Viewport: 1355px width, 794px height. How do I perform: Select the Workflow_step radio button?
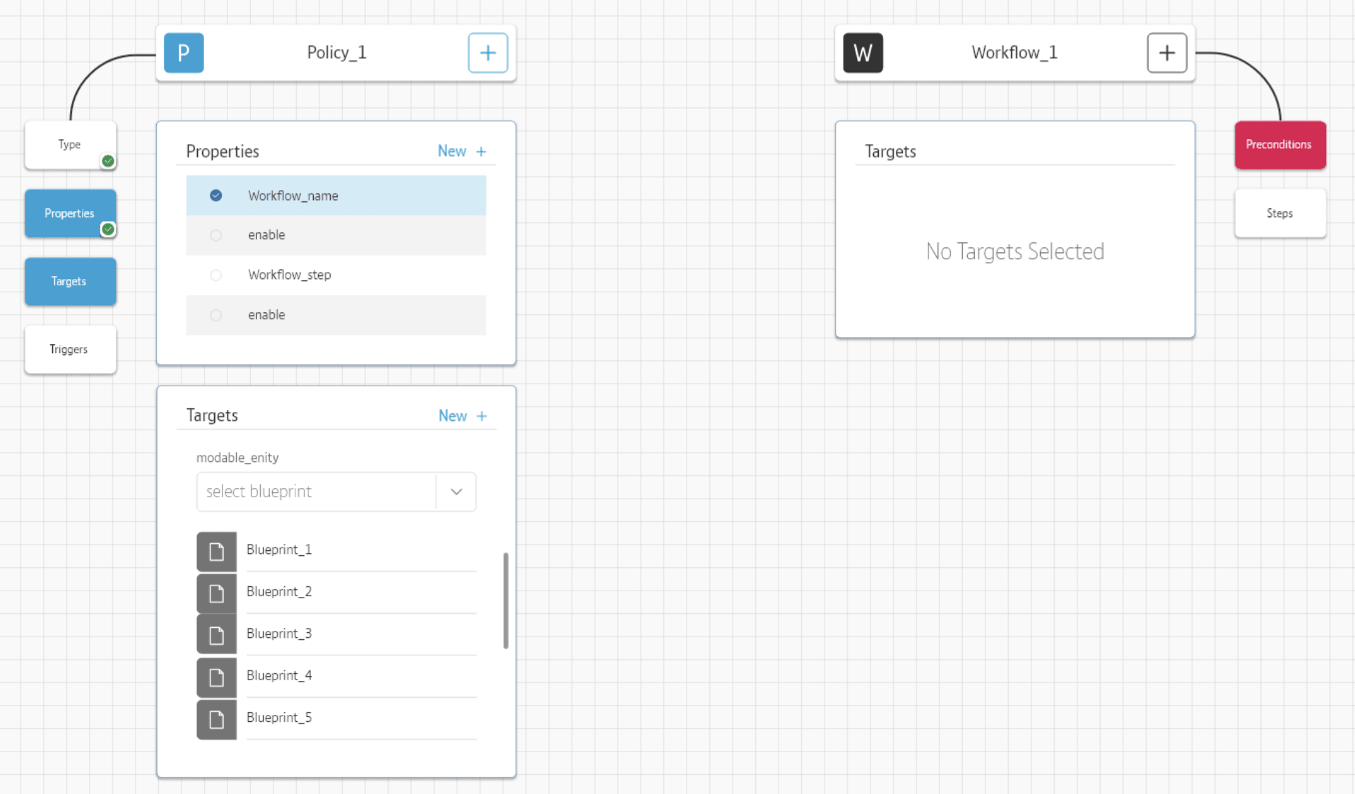click(x=216, y=275)
